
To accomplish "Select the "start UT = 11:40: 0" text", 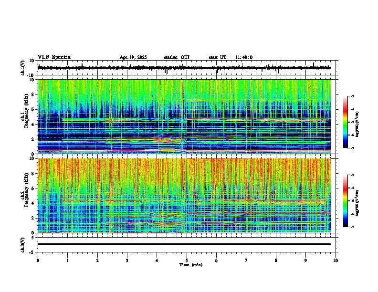I will (231, 57).
